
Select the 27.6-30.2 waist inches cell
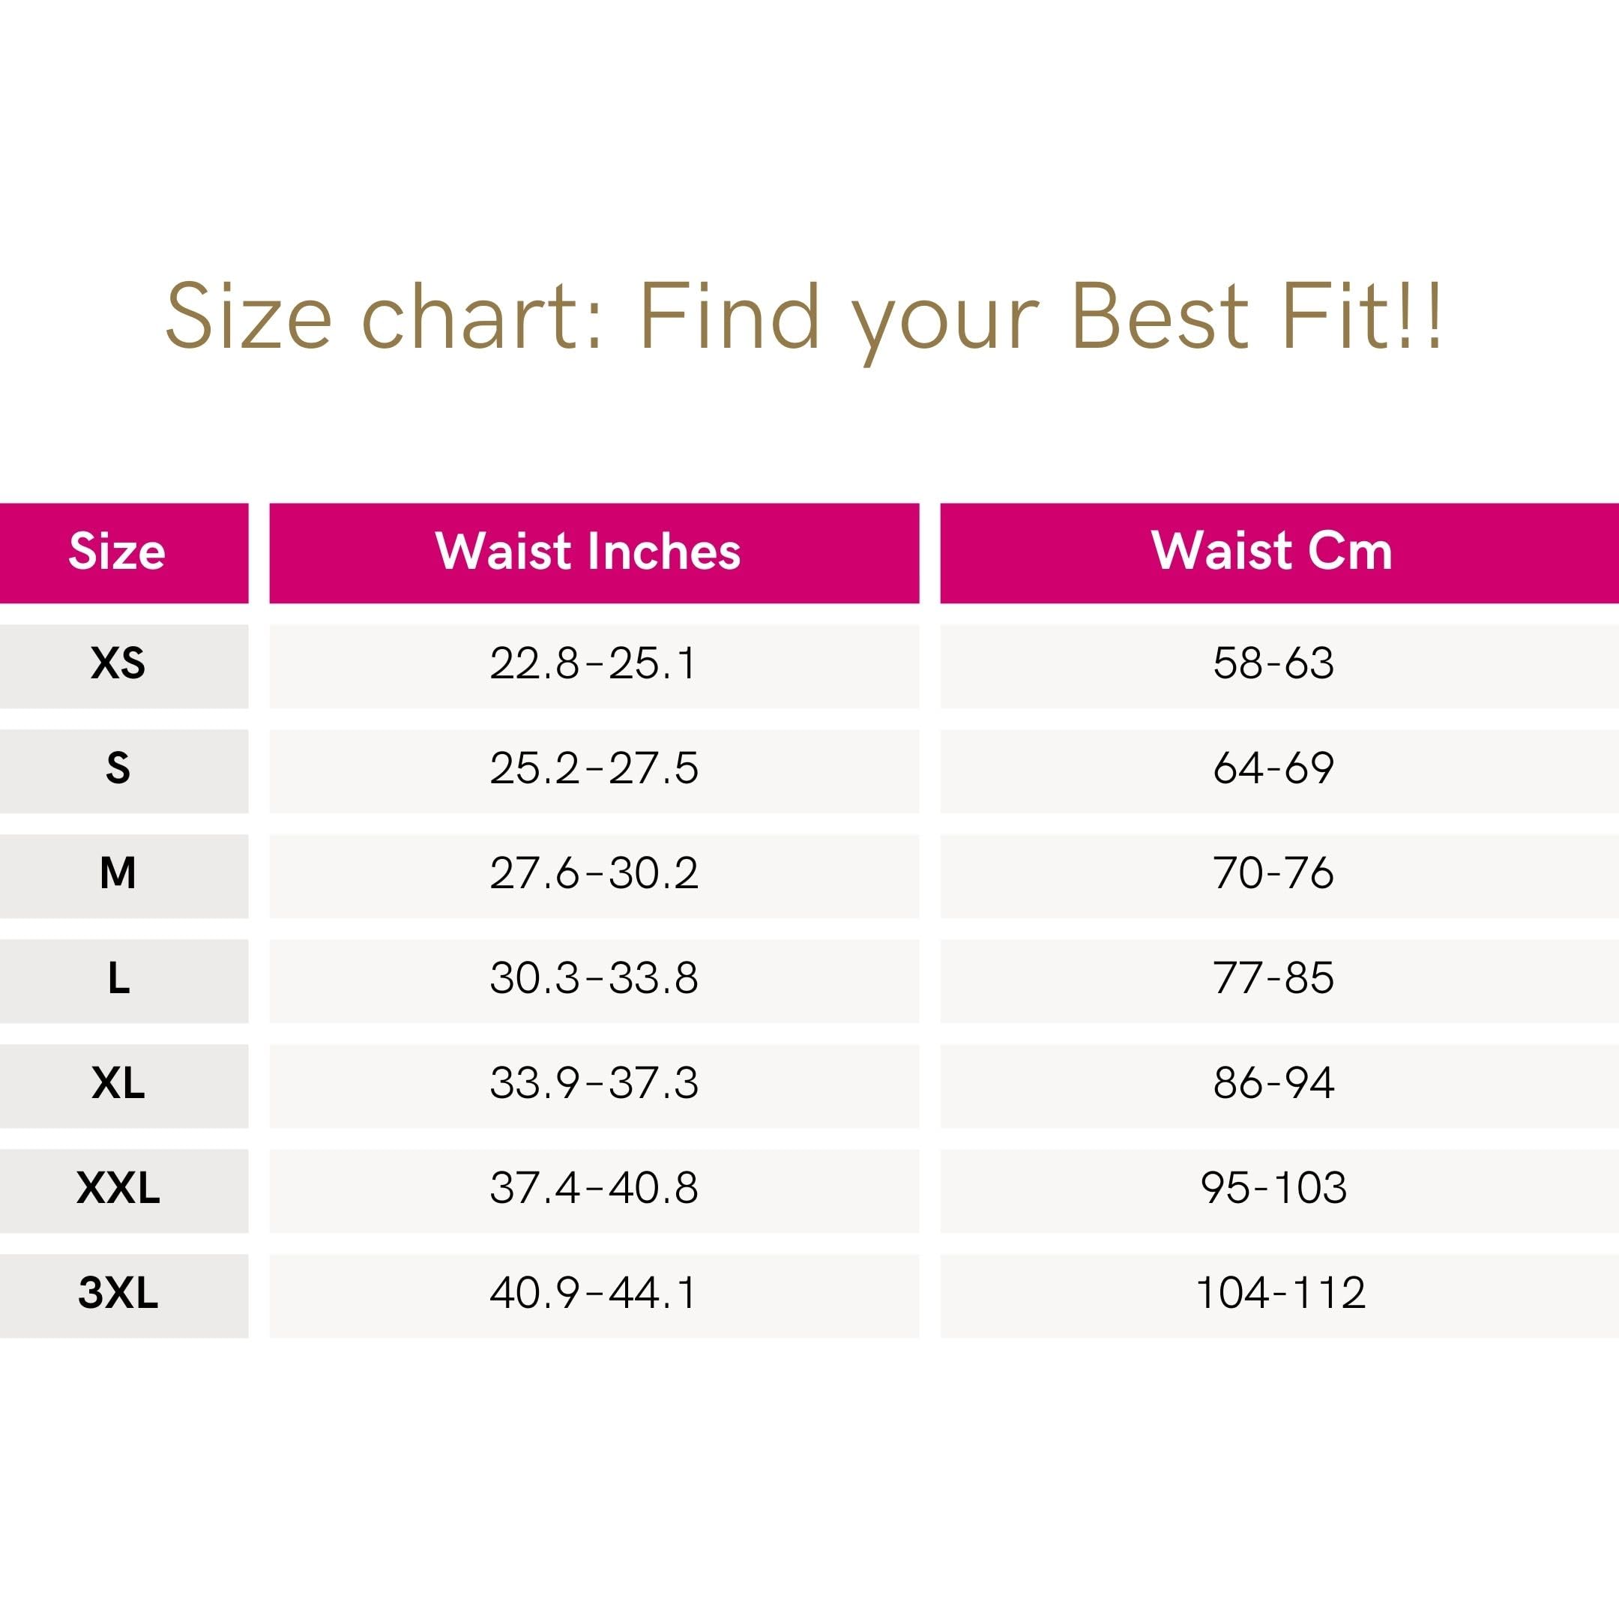tap(594, 873)
